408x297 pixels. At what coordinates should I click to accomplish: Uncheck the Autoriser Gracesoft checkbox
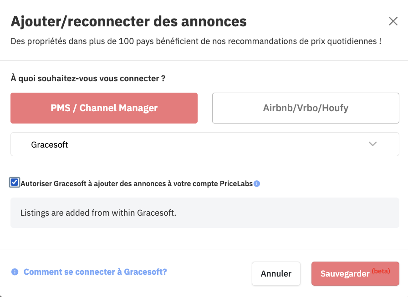click(15, 183)
